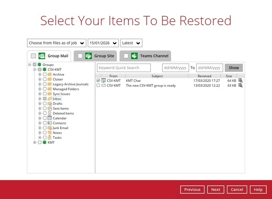Sort the list by the Received column header
272x199 pixels.
(204, 76)
